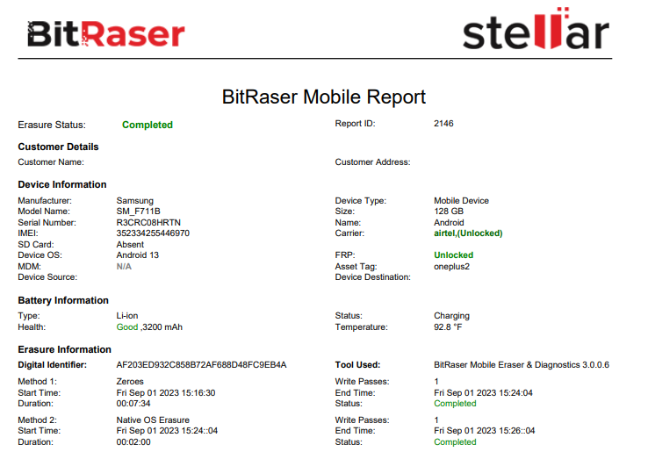The width and height of the screenshot is (648, 452).
Task: Click the Stellar logo
Action: (536, 29)
